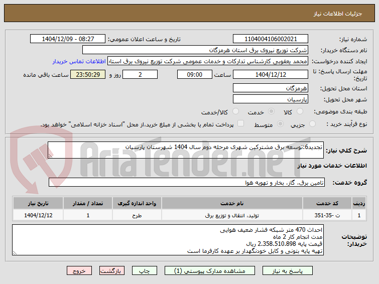379x284 pixels.
Task: Click the جزئیات اطلاعات نیاز header title
Action: click(338, 14)
